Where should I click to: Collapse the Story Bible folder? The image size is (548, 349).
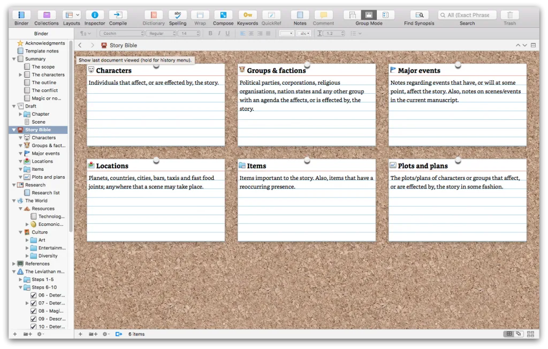point(14,130)
